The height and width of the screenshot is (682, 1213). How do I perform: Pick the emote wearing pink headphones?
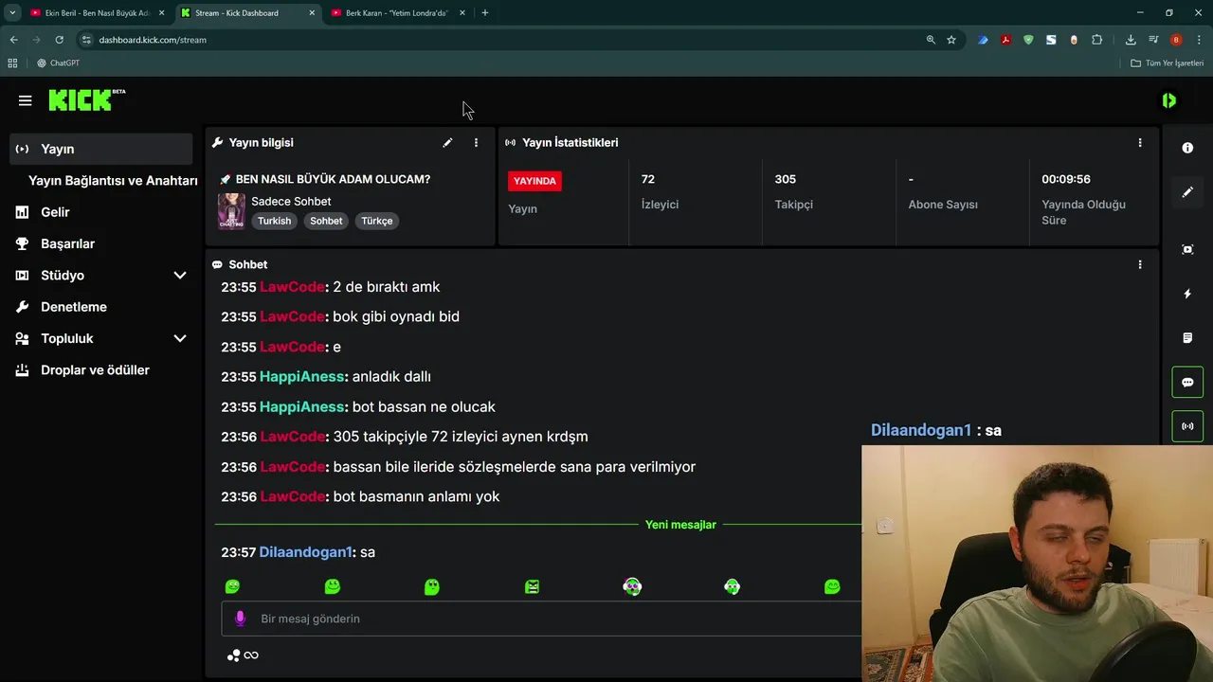[x=632, y=587]
